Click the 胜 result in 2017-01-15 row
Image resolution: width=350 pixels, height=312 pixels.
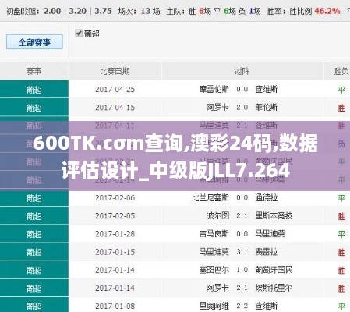pyautogui.click(x=341, y=252)
